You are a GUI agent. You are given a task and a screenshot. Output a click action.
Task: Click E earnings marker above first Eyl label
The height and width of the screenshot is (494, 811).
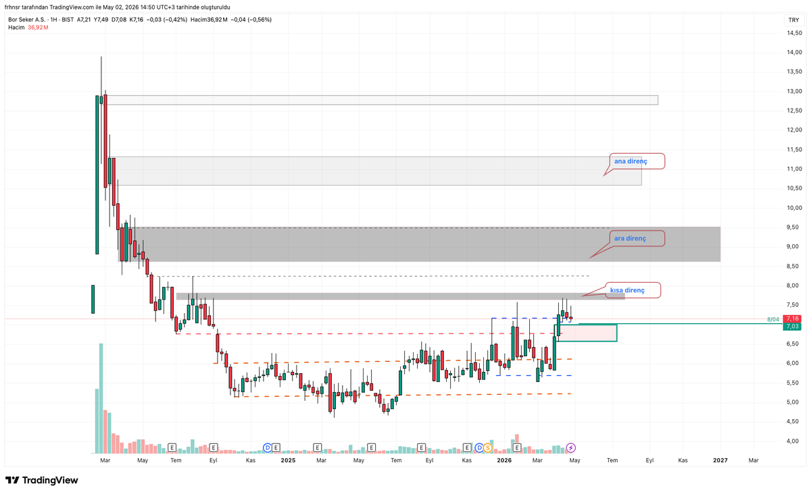[x=214, y=447]
